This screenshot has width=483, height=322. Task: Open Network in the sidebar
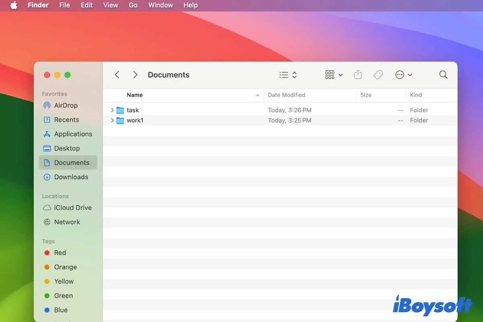tap(68, 222)
